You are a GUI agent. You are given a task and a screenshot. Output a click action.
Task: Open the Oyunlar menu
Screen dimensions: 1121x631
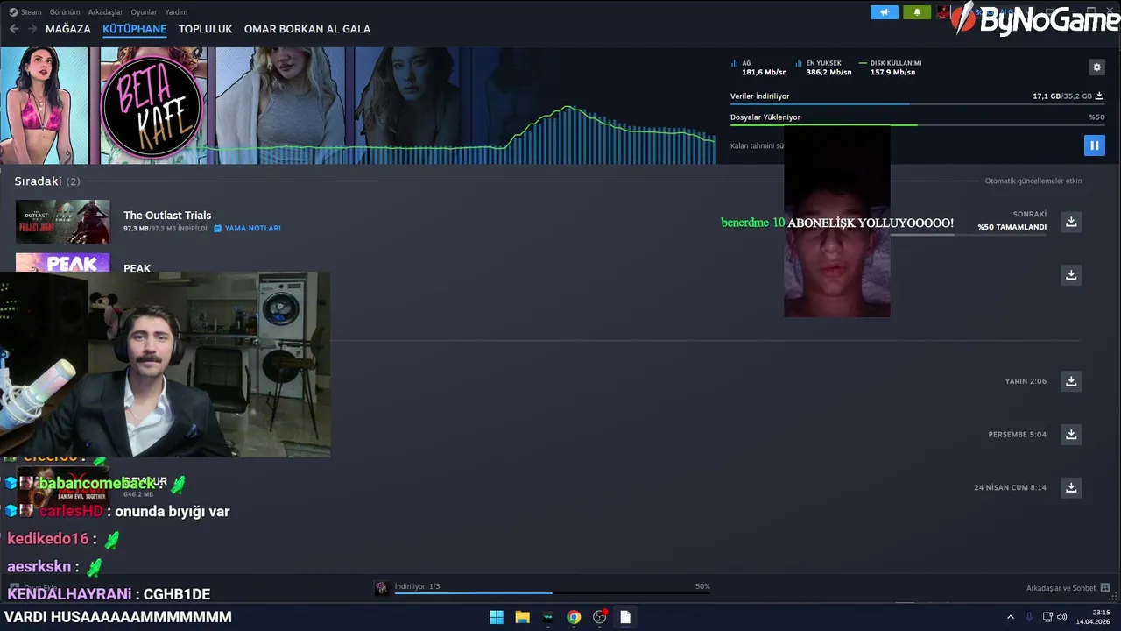click(144, 12)
